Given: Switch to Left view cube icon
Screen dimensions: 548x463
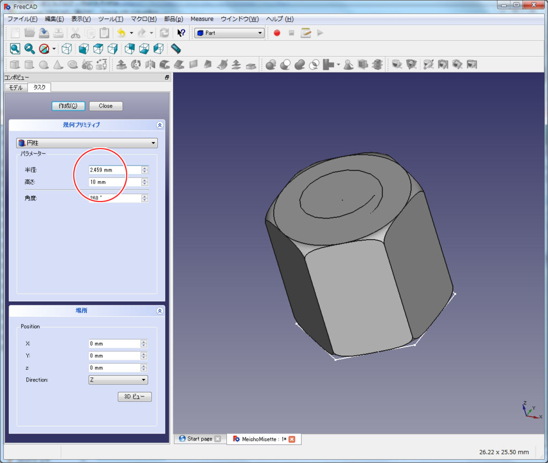Looking at the screenshot, I should click(158, 49).
